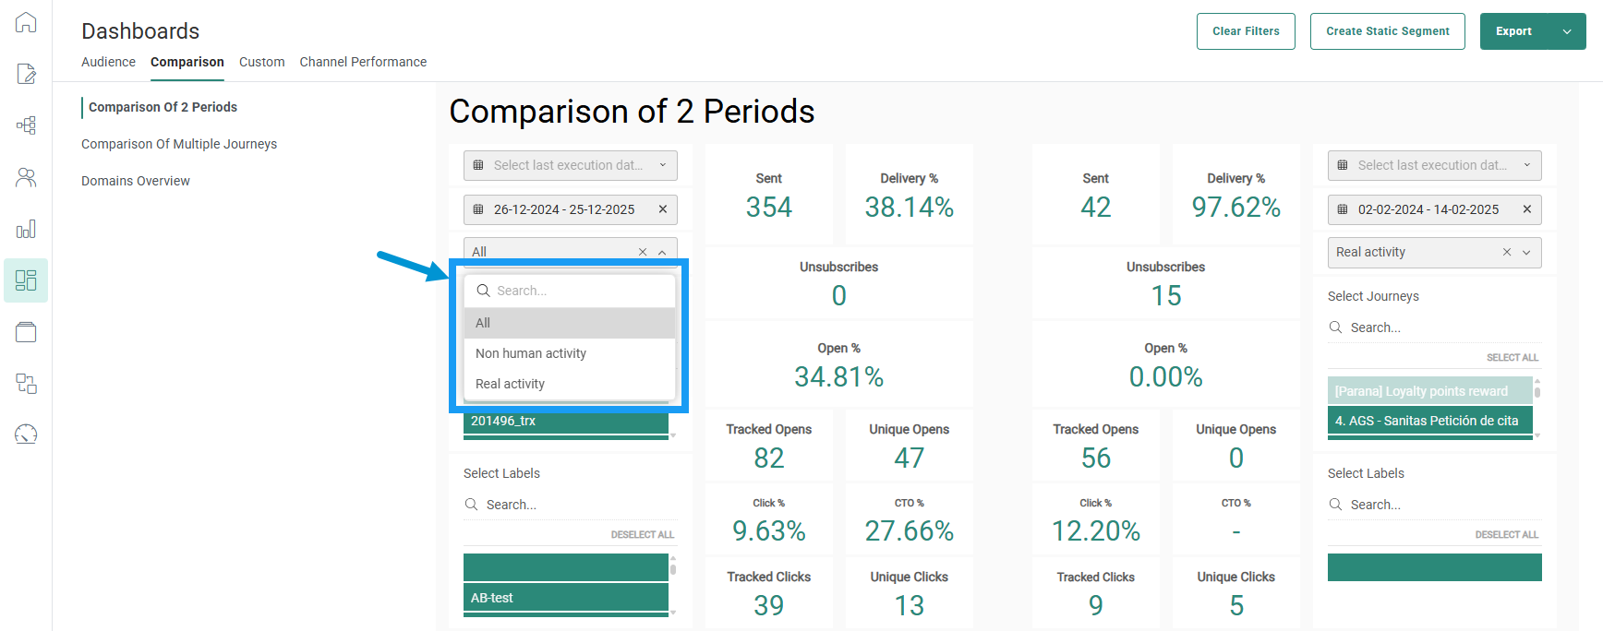Click Create Static Segment button
Image resolution: width=1603 pixels, height=631 pixels.
pos(1387,31)
